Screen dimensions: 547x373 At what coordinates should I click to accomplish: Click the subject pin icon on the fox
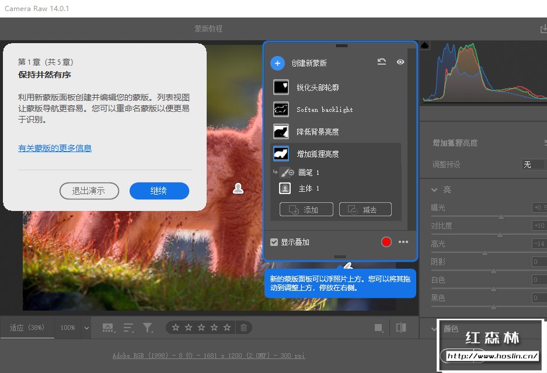coord(238,188)
